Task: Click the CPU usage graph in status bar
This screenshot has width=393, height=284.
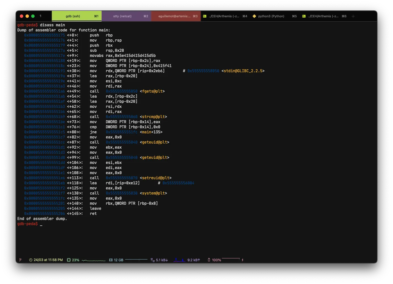Action: [94, 260]
